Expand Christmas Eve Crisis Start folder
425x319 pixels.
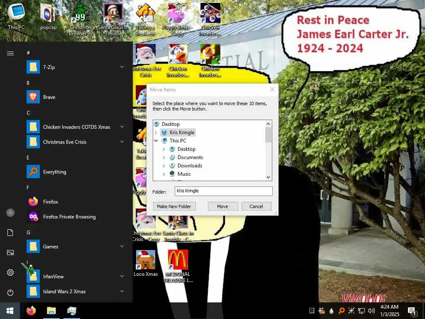(122, 142)
